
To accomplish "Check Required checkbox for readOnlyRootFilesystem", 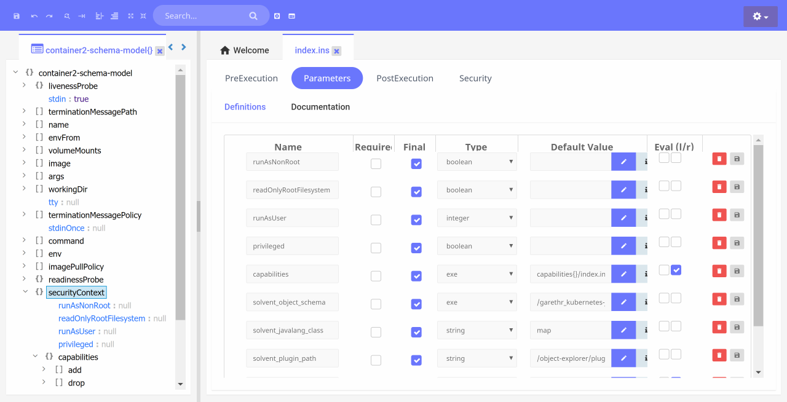I will (x=376, y=192).
